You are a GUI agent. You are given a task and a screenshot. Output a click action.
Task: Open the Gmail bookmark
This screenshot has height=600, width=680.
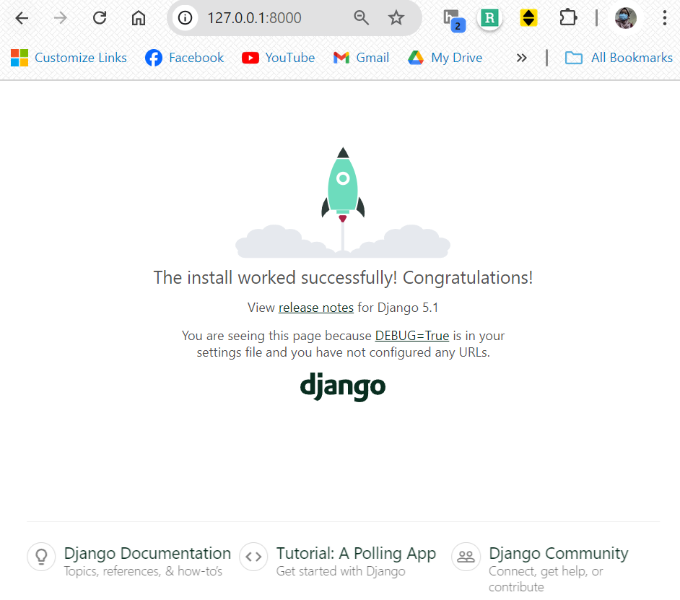(362, 58)
